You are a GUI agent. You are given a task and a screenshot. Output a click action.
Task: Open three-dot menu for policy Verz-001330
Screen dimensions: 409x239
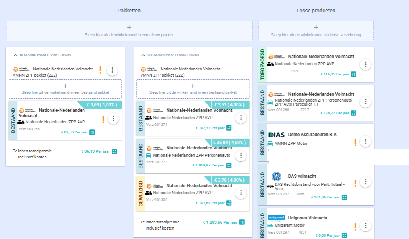241,193
